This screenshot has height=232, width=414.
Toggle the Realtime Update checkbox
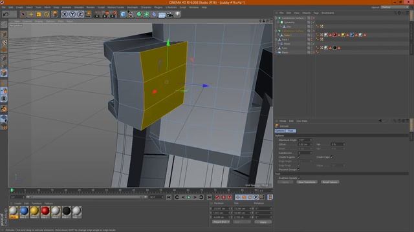pyautogui.click(x=299, y=178)
